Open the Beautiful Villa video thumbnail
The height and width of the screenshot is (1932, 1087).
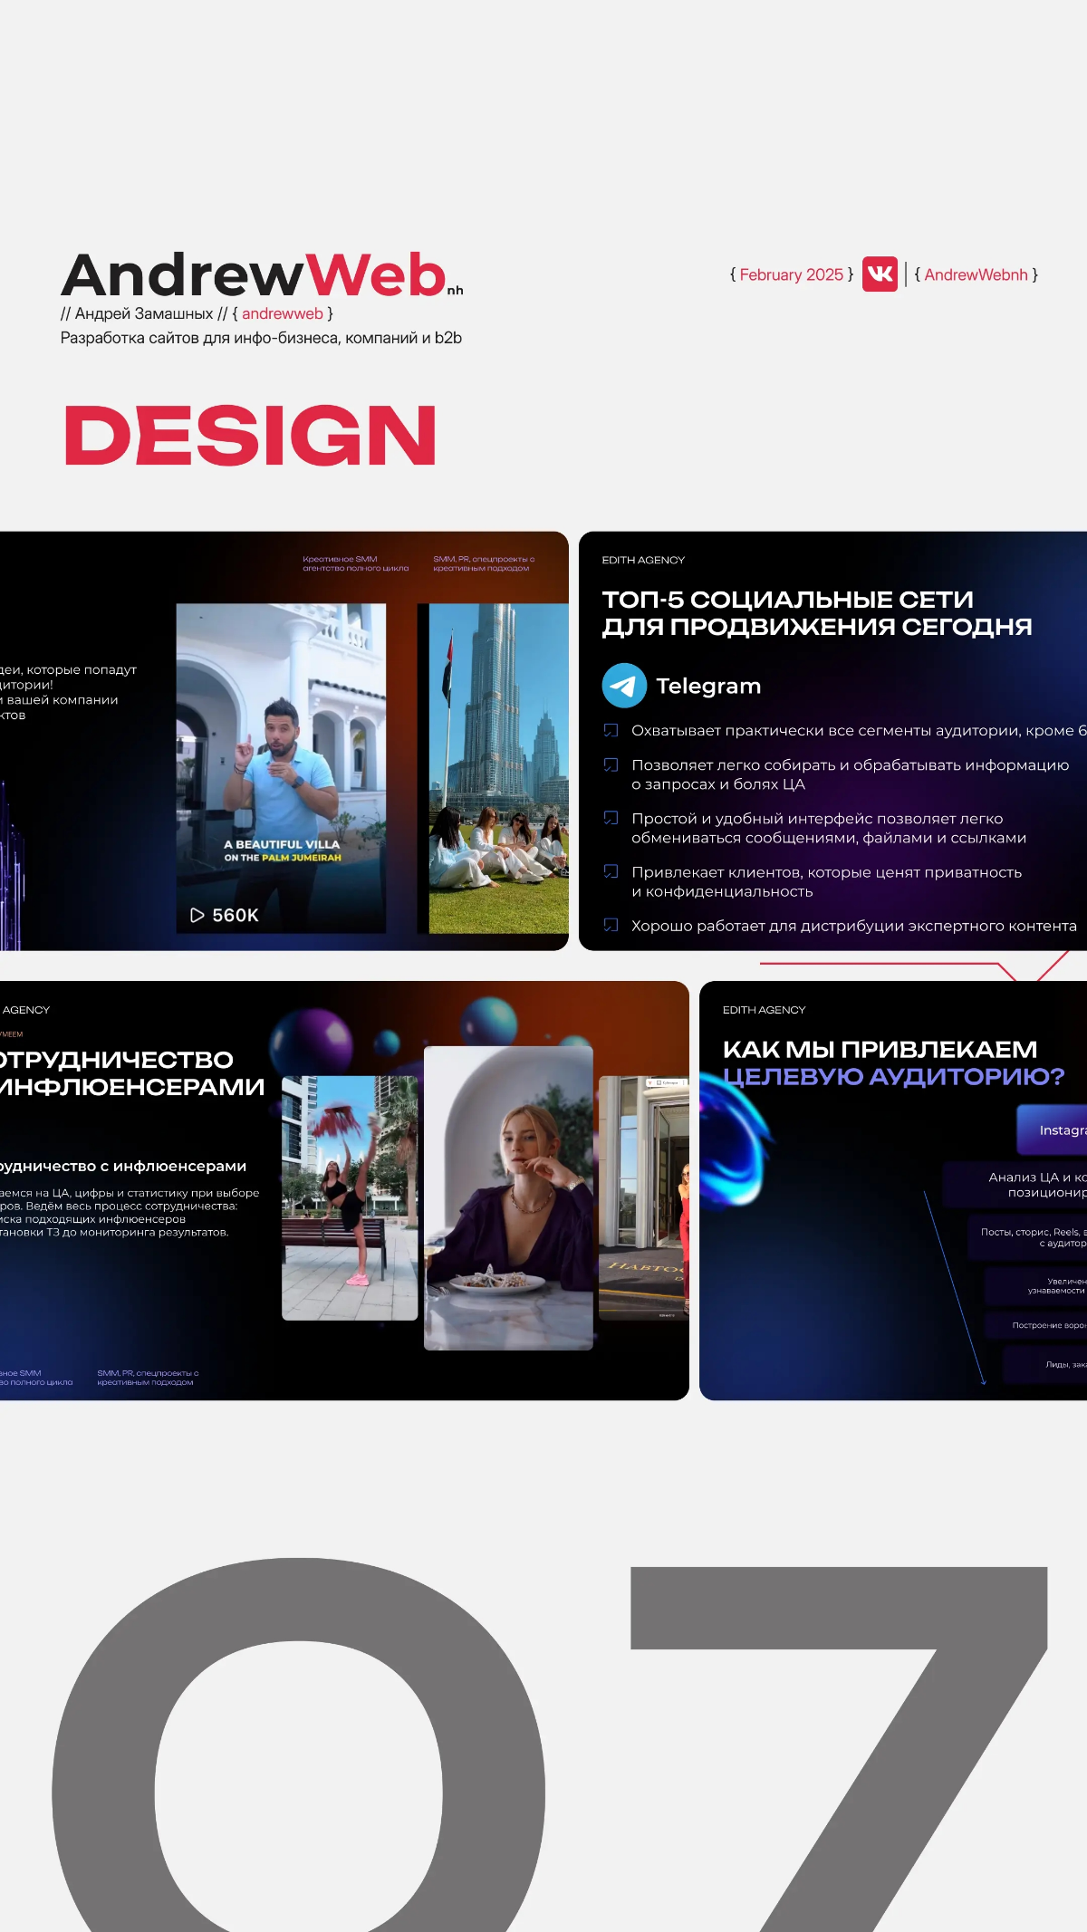[281, 768]
